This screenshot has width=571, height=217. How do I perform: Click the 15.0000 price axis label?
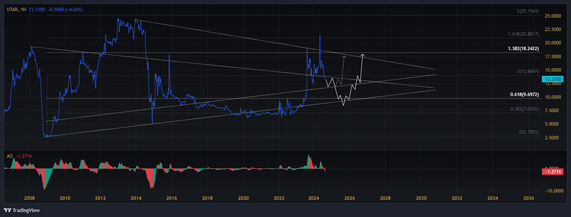coord(552,70)
